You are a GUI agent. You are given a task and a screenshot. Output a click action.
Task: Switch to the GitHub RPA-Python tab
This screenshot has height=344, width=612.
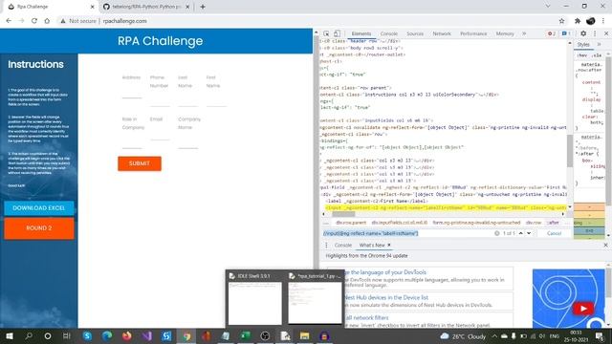click(146, 7)
